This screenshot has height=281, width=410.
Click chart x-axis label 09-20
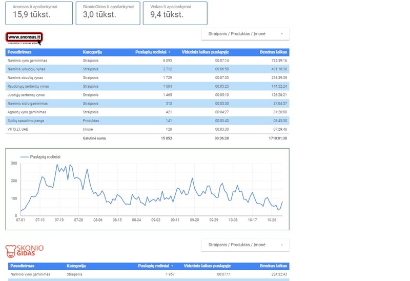[194, 220]
